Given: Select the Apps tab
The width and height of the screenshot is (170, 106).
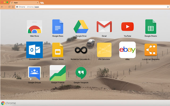Looking at the screenshot, I should click(x=24, y=3).
